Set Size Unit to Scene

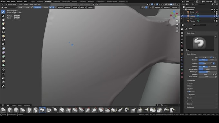point(212,60)
